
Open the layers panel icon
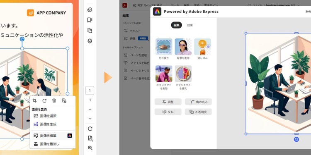pos(90,41)
